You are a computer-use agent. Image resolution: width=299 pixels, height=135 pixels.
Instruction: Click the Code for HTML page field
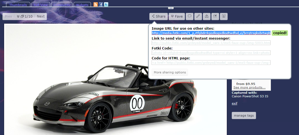[x=211, y=63]
